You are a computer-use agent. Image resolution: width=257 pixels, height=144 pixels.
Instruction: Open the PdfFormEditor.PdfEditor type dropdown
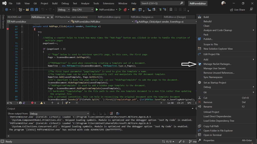[x=102, y=21]
